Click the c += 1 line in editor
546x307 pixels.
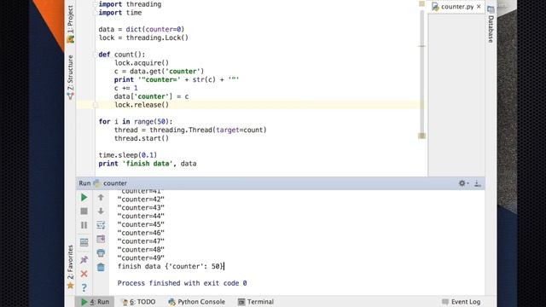click(125, 88)
